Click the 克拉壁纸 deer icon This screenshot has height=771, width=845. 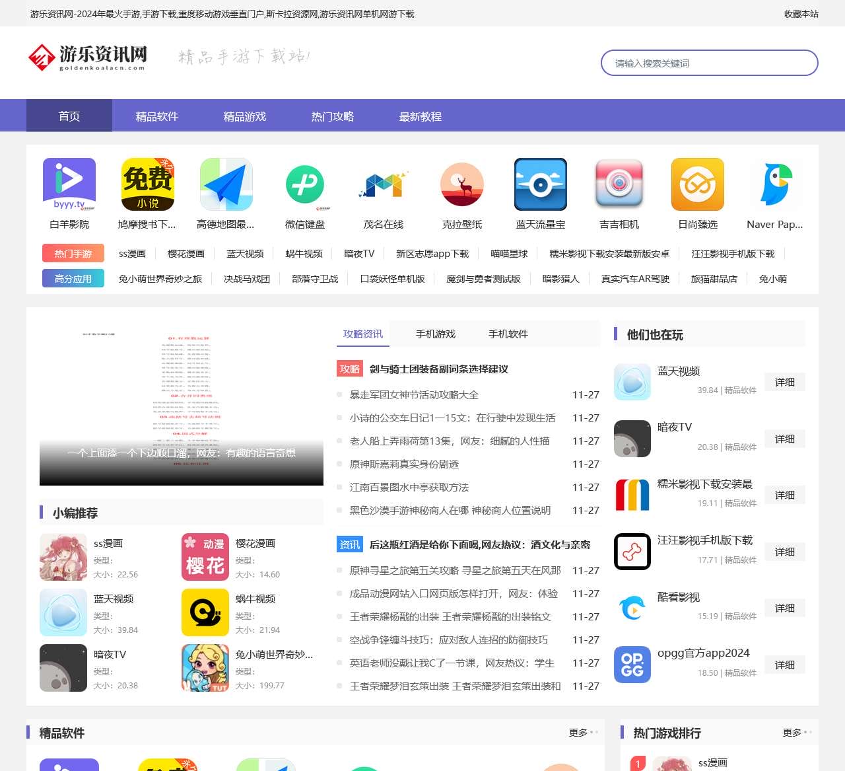tap(462, 184)
